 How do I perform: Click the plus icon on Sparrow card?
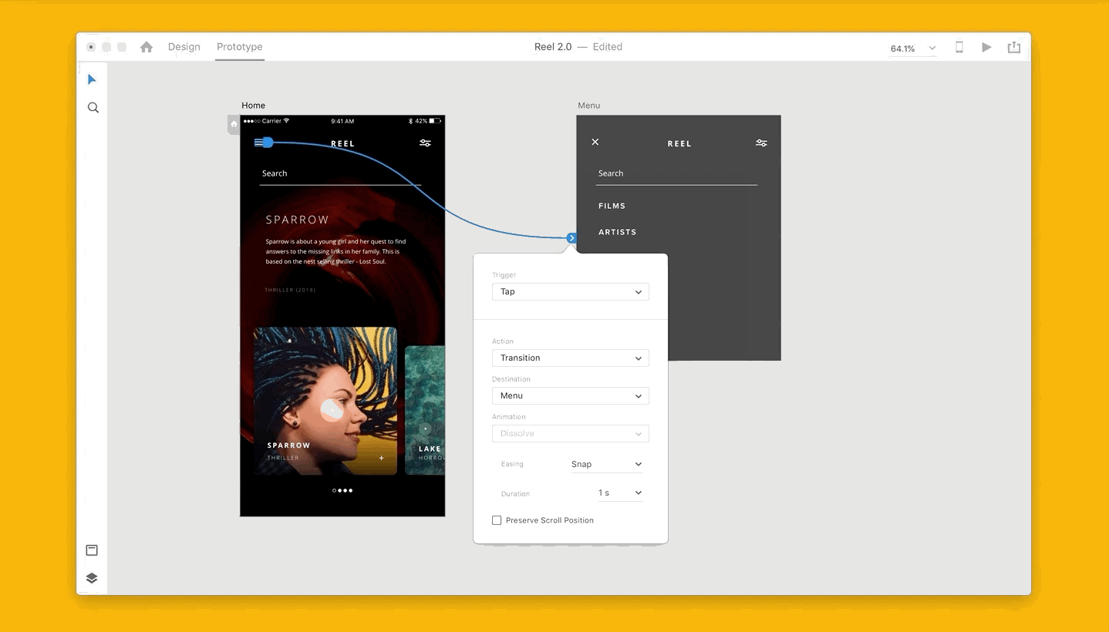click(381, 458)
